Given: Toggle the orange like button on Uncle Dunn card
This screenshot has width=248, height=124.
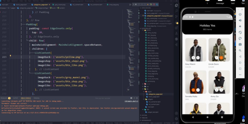Looking at the screenshot, I should pyautogui.click(x=221, y=58).
